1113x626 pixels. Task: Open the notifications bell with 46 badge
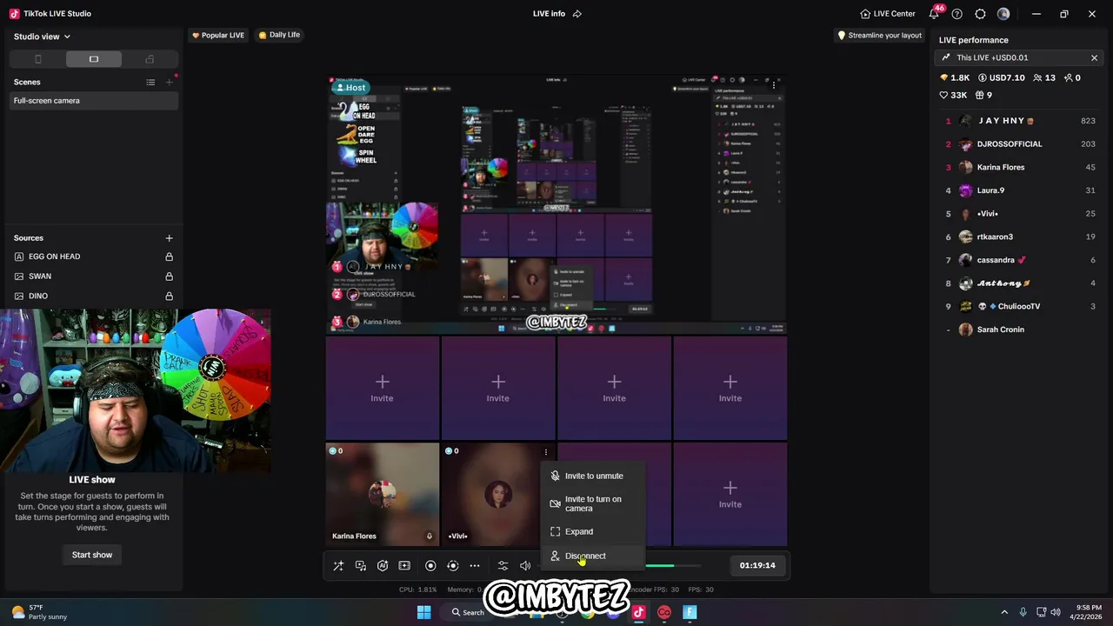click(x=934, y=14)
